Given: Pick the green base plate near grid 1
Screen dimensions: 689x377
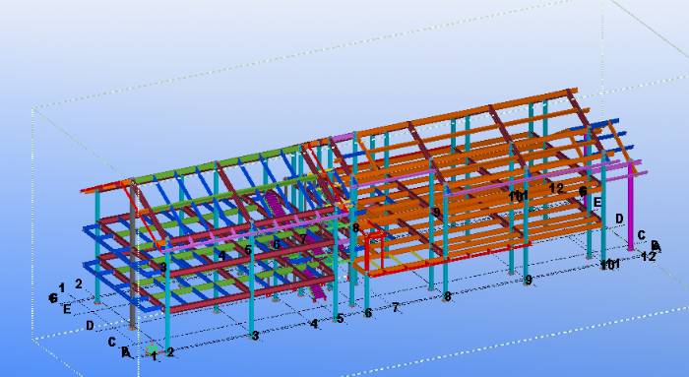Looking at the screenshot, I should 152,349.
